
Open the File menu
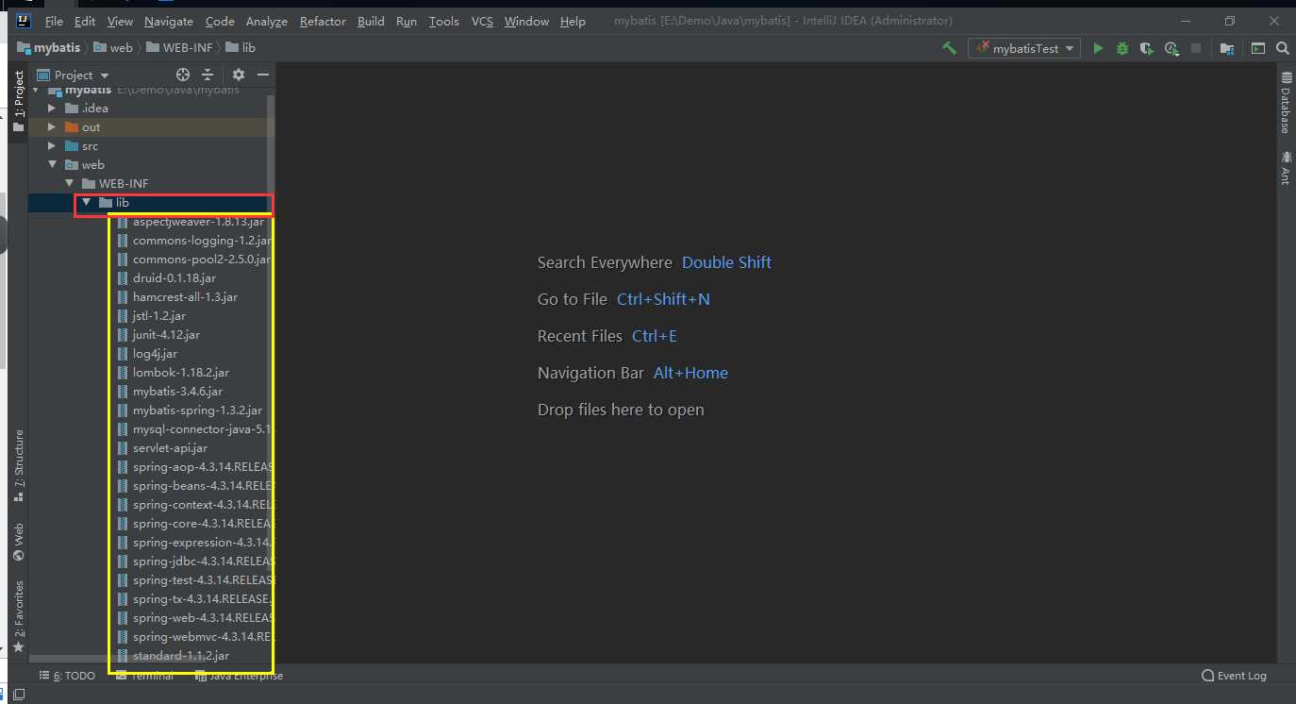(54, 21)
